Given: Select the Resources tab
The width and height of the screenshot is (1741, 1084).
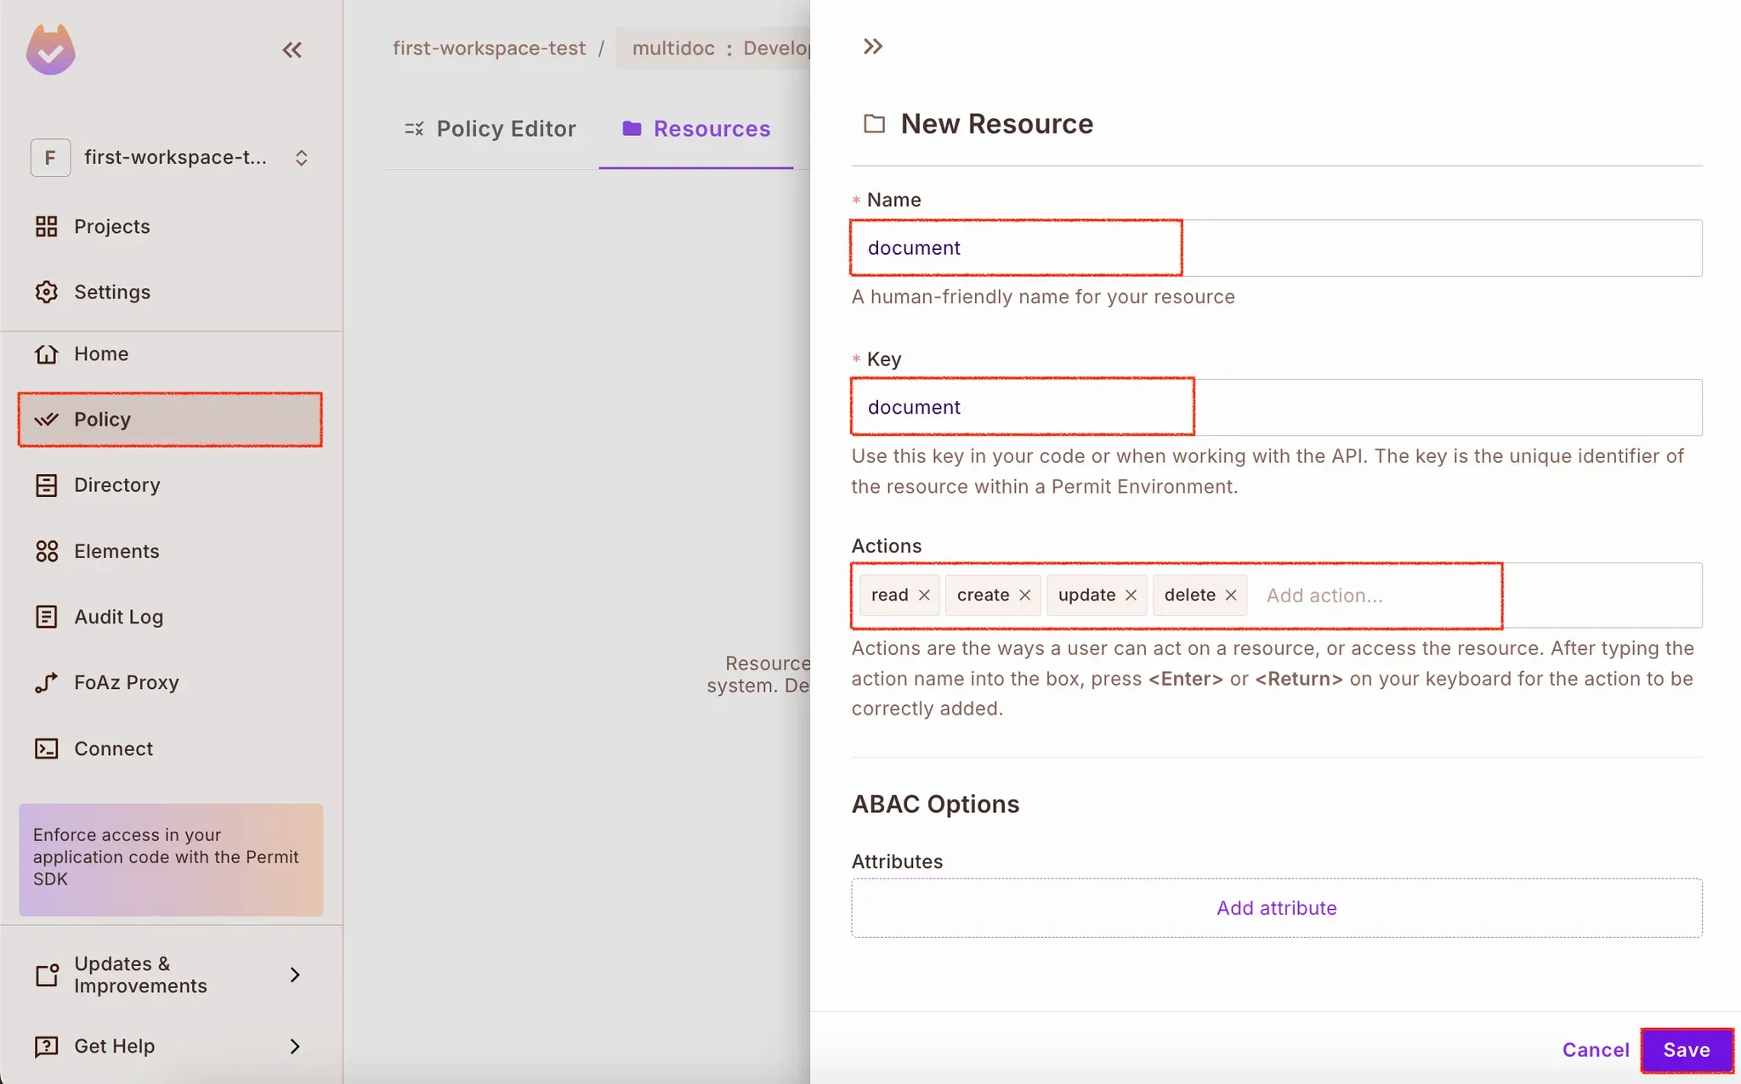Looking at the screenshot, I should [696, 129].
